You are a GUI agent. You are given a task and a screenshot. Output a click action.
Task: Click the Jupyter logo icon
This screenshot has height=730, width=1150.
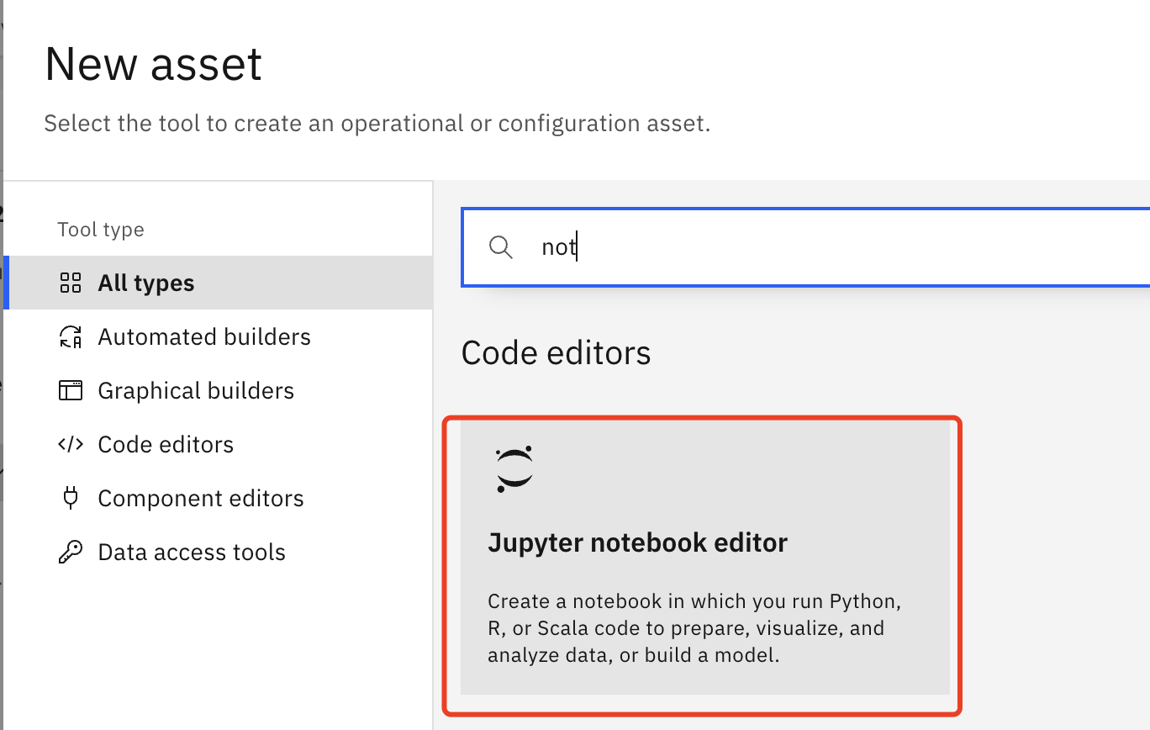(514, 469)
